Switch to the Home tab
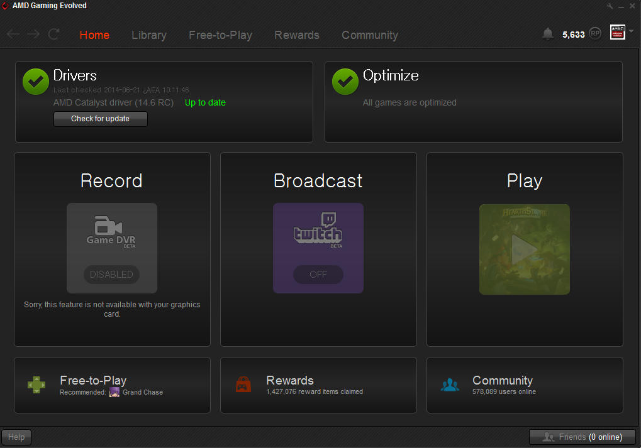 pos(94,35)
